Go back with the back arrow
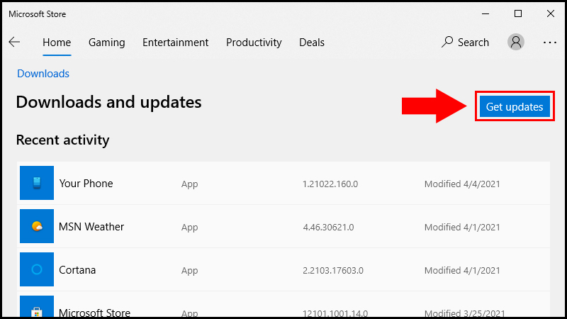The height and width of the screenshot is (319, 567). coord(14,42)
